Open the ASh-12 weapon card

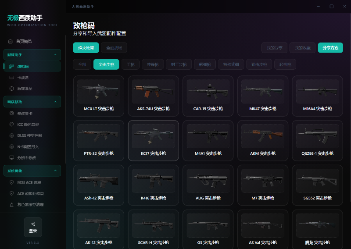(99, 185)
